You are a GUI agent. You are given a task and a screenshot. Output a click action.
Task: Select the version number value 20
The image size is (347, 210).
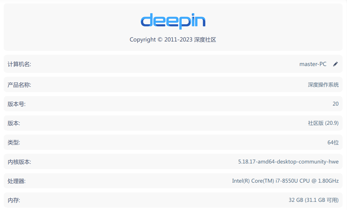[x=335, y=104]
